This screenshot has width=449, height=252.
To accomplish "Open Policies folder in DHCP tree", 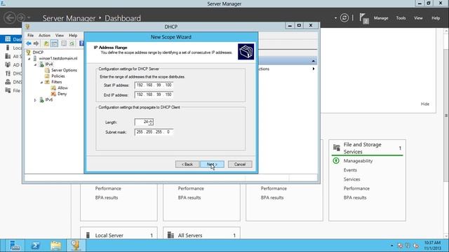I will [58, 76].
